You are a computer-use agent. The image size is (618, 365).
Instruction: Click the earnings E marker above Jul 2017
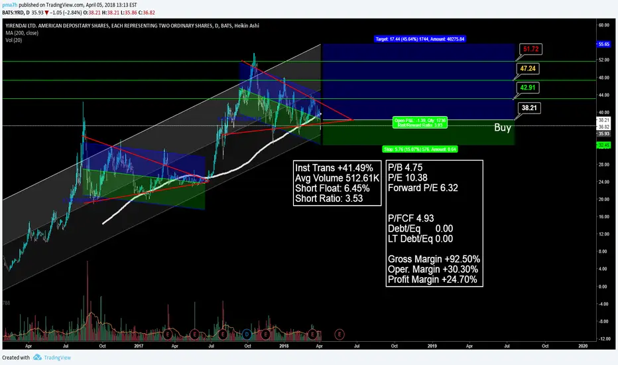click(223, 334)
